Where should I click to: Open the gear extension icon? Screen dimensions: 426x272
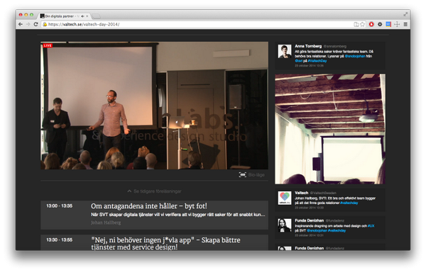[x=380, y=24]
